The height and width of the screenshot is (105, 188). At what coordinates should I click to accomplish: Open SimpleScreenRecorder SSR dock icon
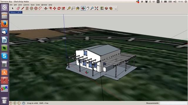tap(4, 88)
